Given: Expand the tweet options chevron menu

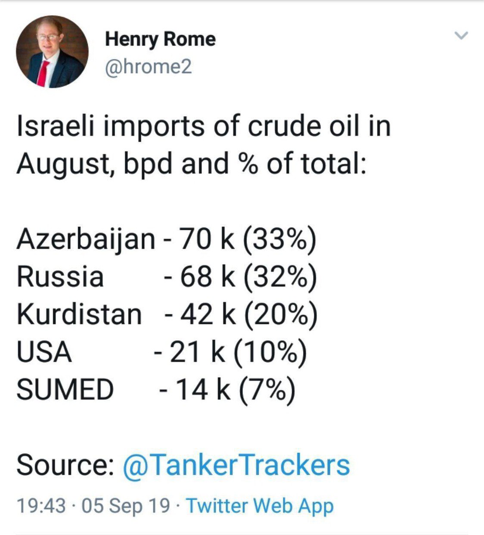Looking at the screenshot, I should (461, 36).
